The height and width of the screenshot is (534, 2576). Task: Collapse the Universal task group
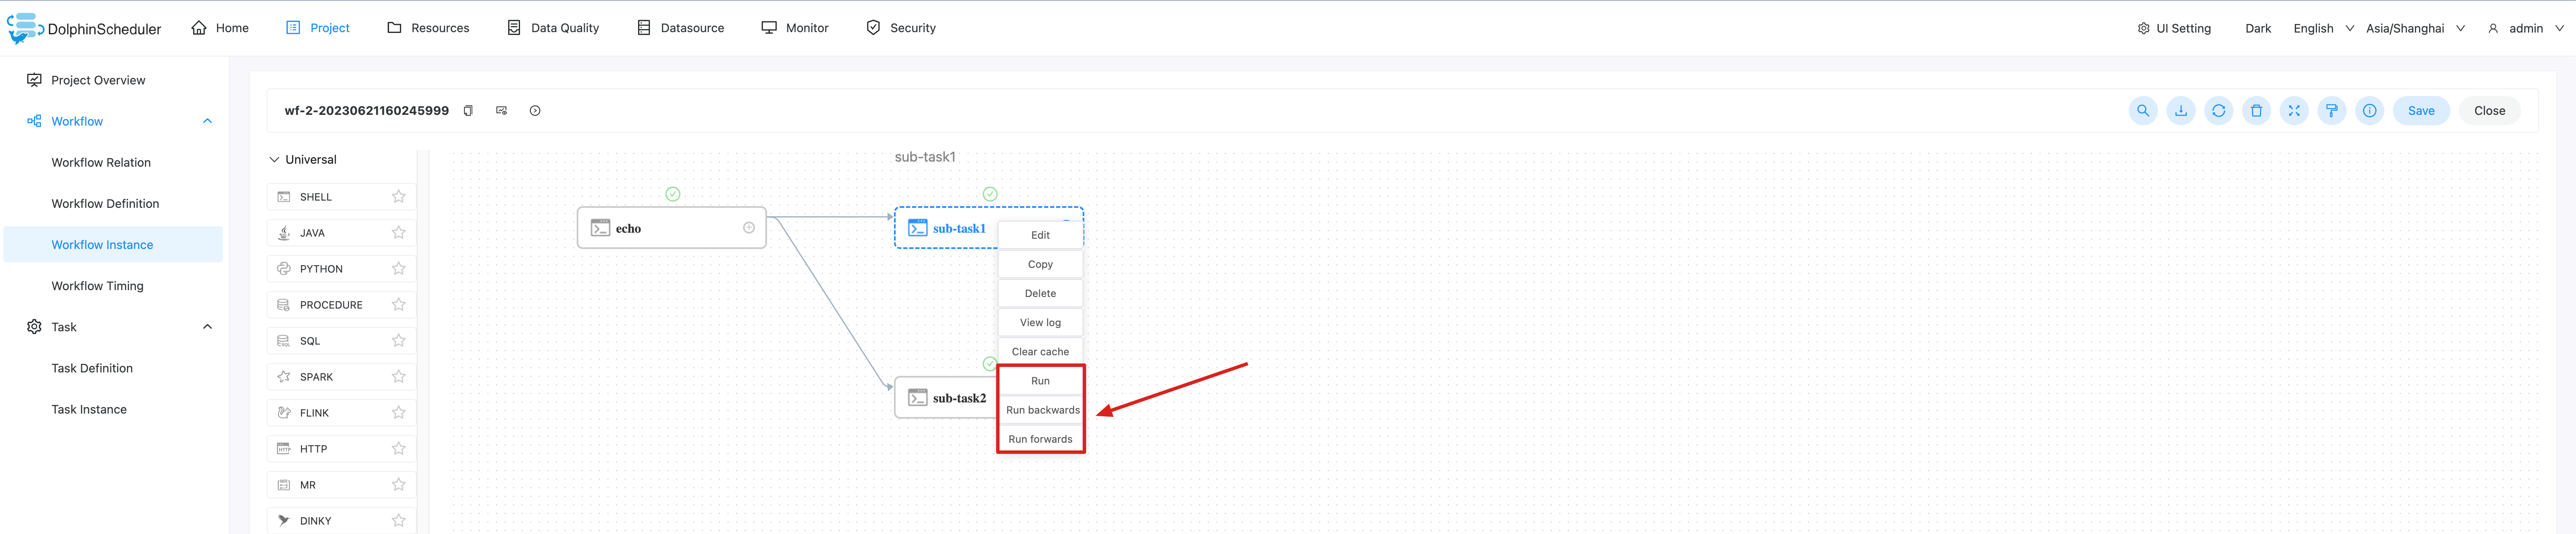click(x=274, y=160)
